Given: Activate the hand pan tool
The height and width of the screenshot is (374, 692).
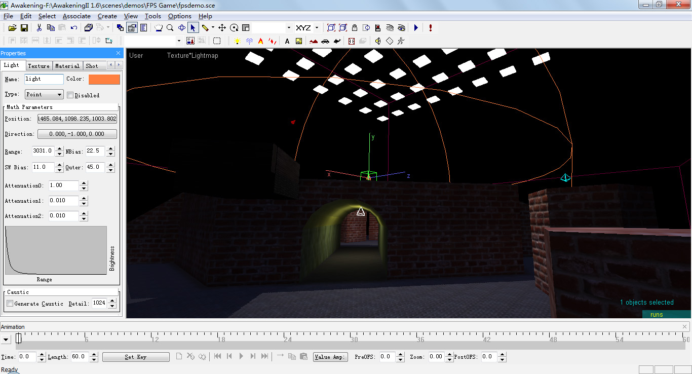Looking at the screenshot, I should pos(158,28).
